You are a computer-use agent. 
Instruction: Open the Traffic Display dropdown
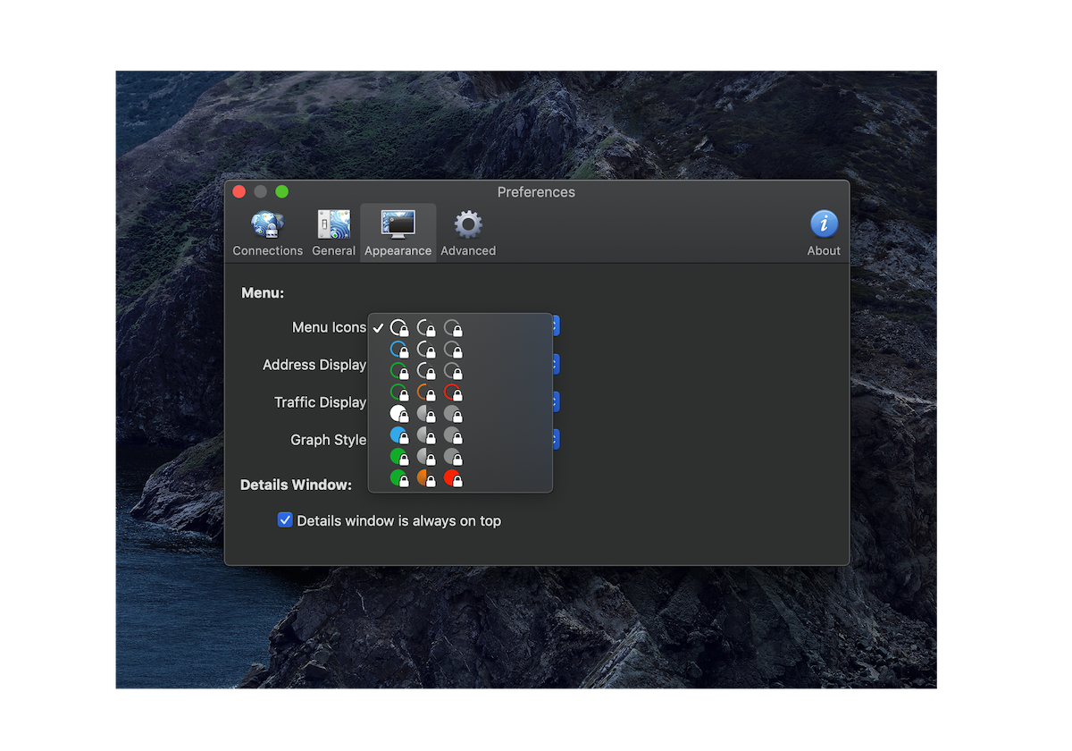click(x=555, y=402)
